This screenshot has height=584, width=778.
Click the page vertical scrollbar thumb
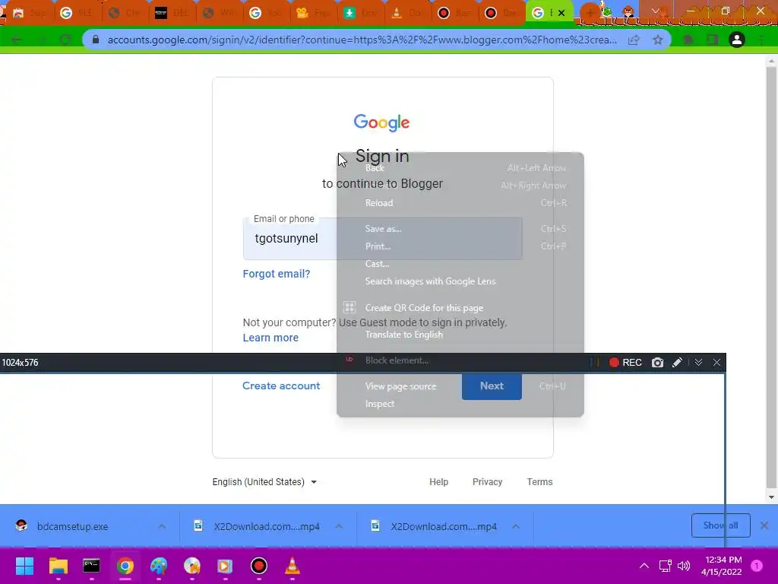click(771, 276)
